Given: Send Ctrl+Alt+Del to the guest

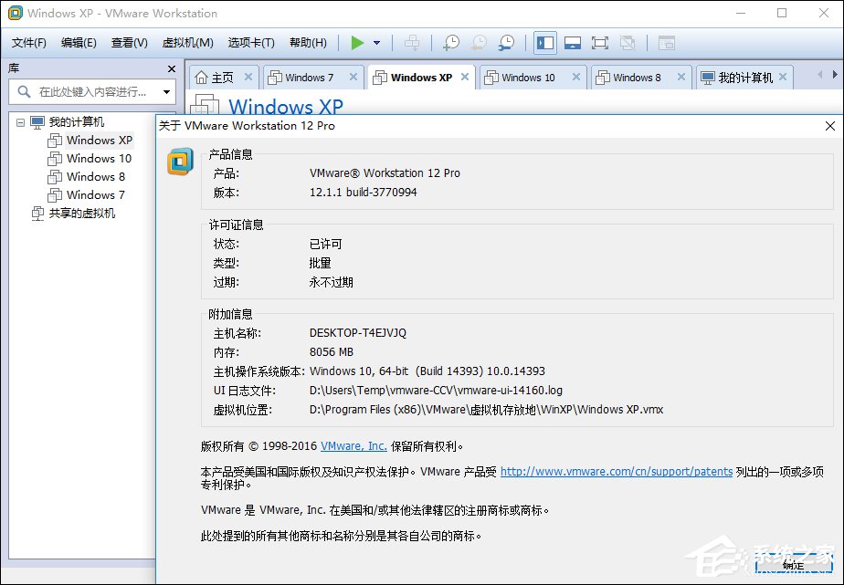Looking at the screenshot, I should pos(411,42).
